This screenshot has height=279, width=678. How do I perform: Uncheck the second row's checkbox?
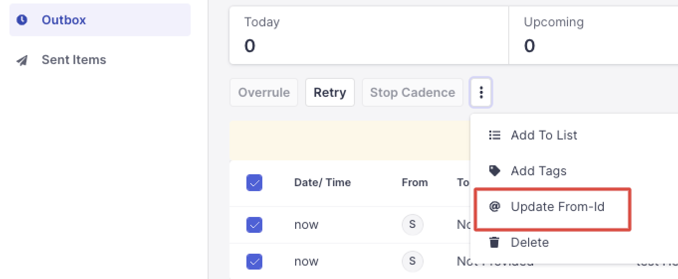(254, 261)
